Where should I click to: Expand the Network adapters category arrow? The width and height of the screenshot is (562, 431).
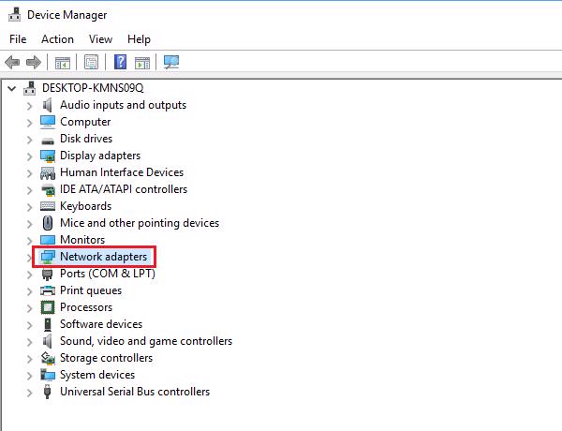click(x=30, y=257)
